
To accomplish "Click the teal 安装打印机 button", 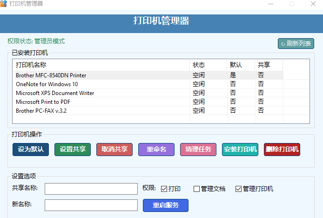I will 240,150.
